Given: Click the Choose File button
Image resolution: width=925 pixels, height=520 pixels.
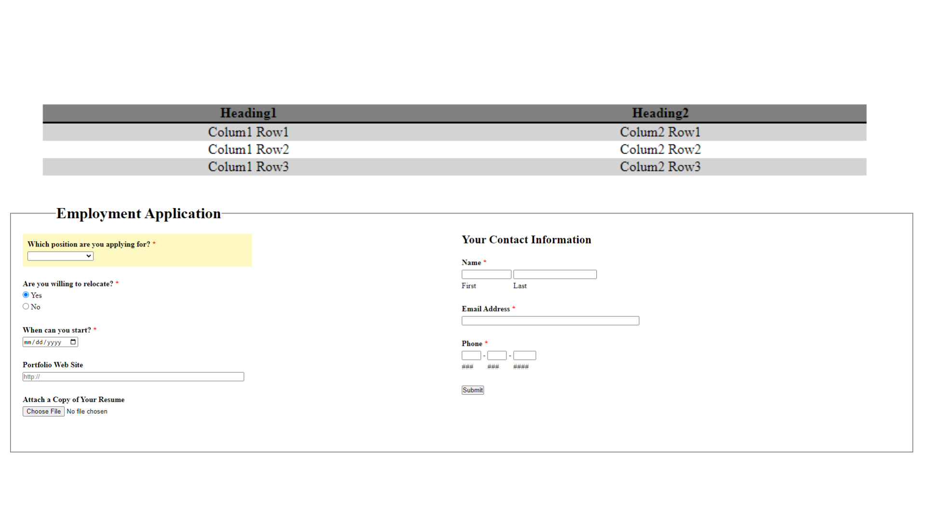Looking at the screenshot, I should point(43,411).
